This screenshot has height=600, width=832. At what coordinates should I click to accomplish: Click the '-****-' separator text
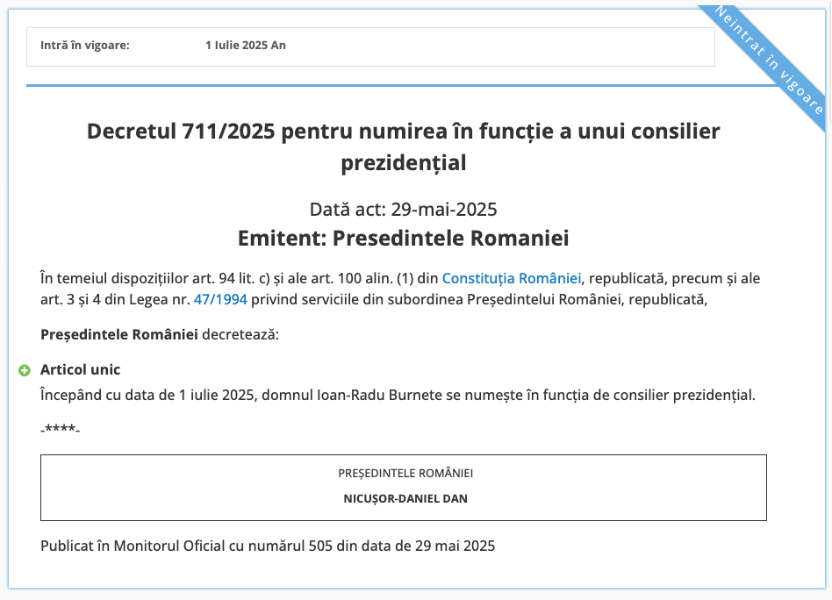(x=60, y=428)
